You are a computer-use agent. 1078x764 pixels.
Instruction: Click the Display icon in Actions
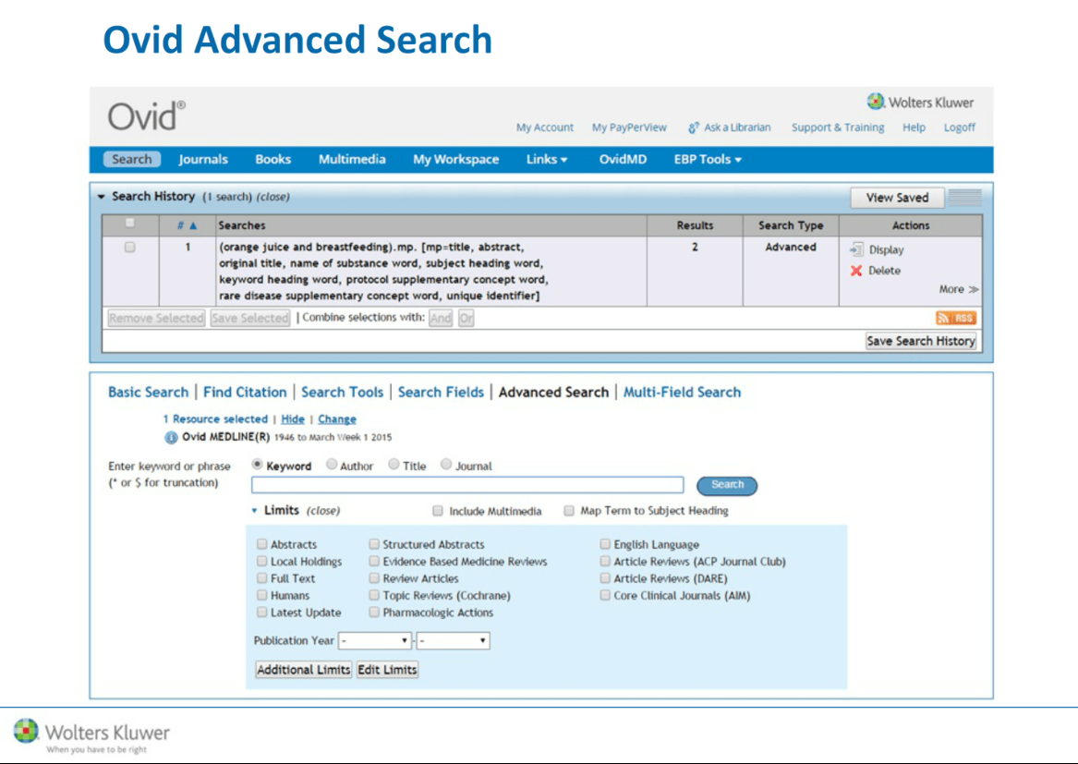point(855,249)
